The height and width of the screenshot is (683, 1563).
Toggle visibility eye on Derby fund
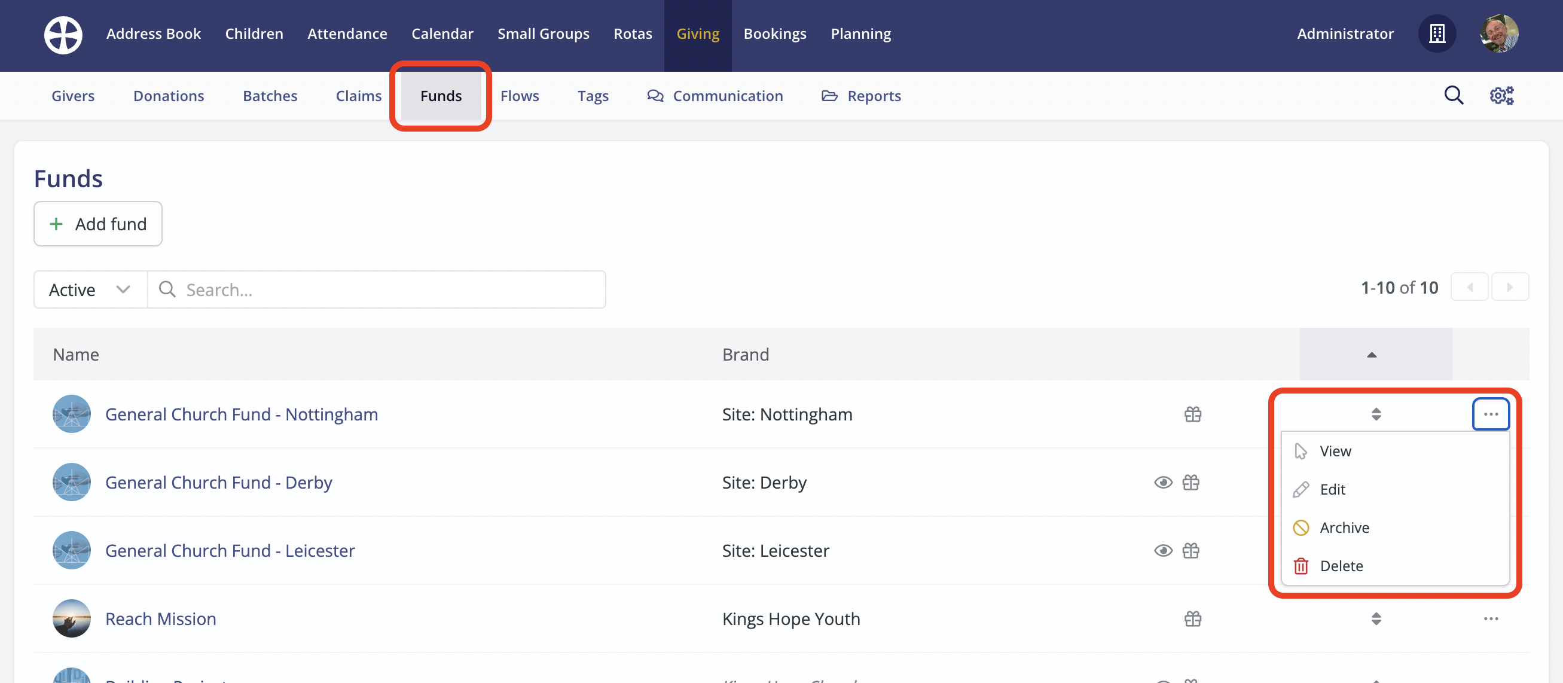click(1162, 483)
